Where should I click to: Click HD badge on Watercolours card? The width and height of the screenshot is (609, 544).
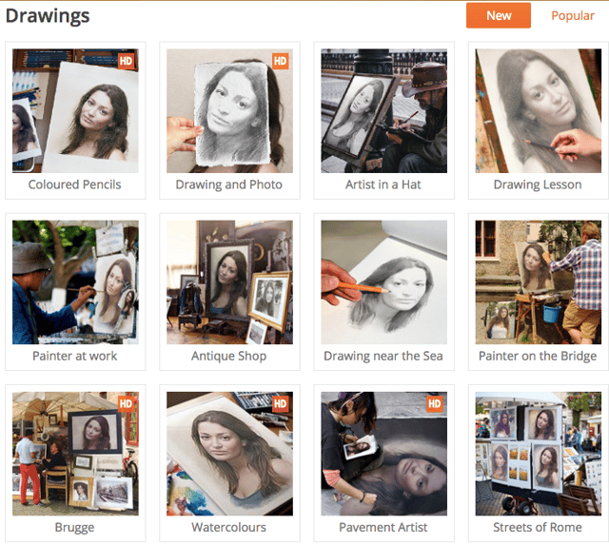[x=280, y=404]
